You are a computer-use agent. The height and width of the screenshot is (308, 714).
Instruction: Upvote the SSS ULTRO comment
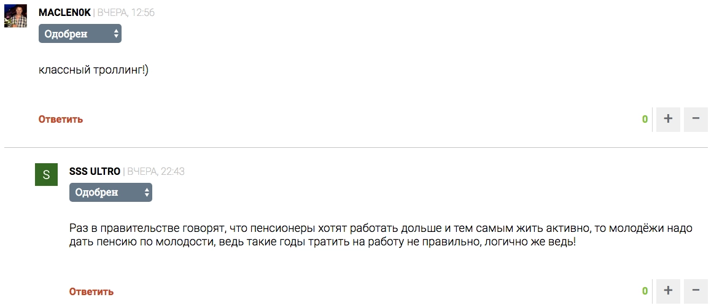pos(668,291)
